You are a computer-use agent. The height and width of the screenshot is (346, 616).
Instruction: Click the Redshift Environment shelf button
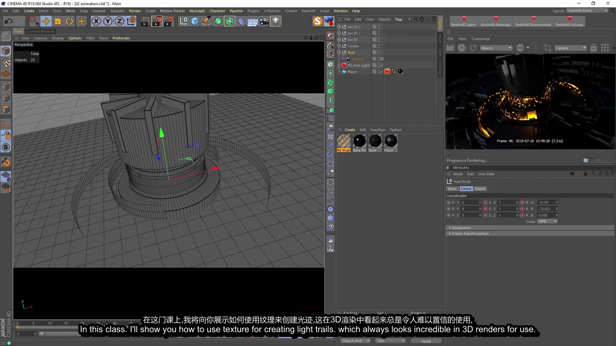tap(533, 21)
